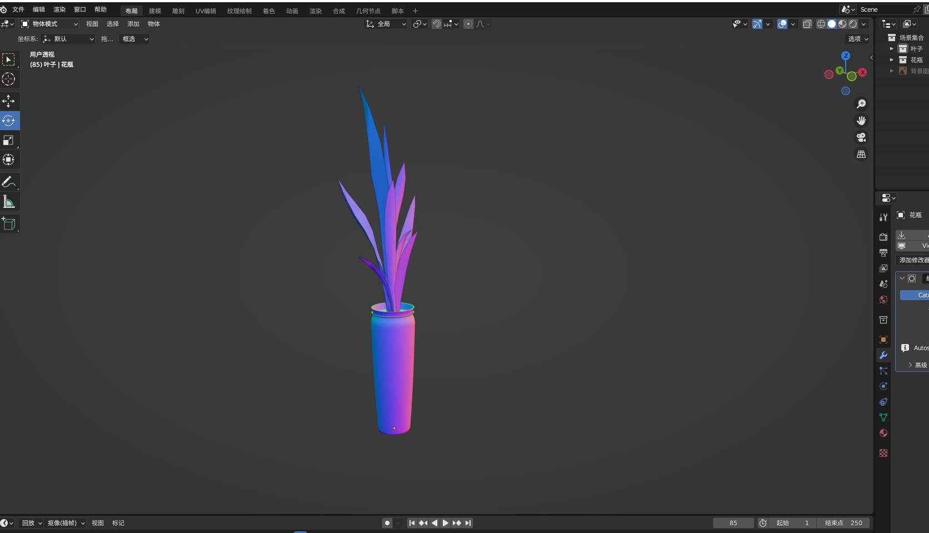
Task: Open the 框选 select mode dropdown
Action: point(135,39)
